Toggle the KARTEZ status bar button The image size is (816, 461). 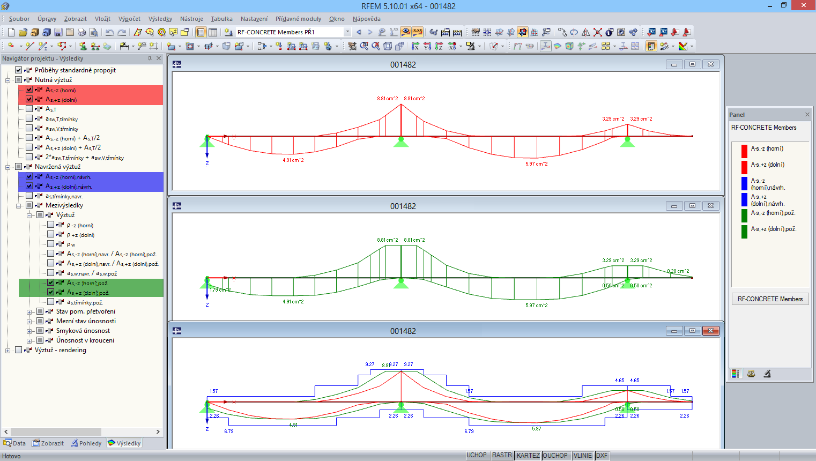coord(528,456)
